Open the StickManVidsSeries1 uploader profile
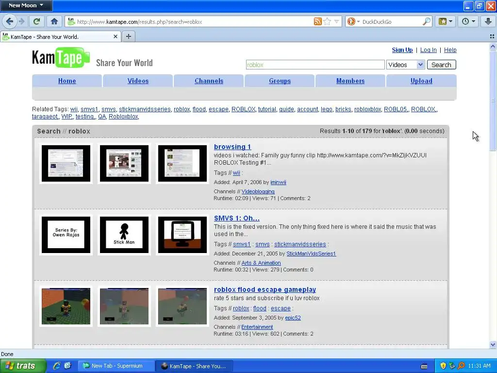Viewport: 497px width, 373px height. [311, 254]
